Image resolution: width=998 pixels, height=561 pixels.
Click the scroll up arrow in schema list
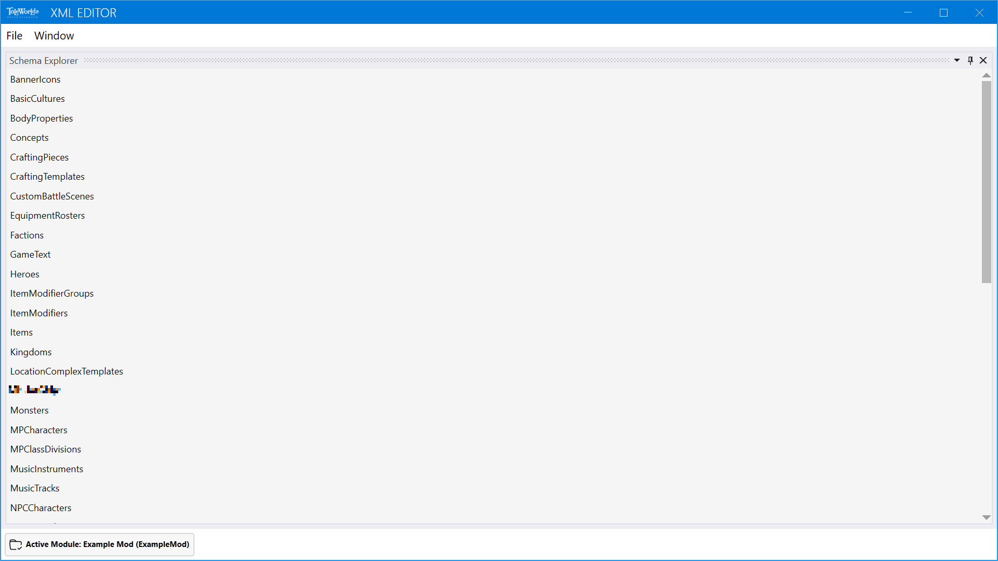pyautogui.click(x=986, y=76)
